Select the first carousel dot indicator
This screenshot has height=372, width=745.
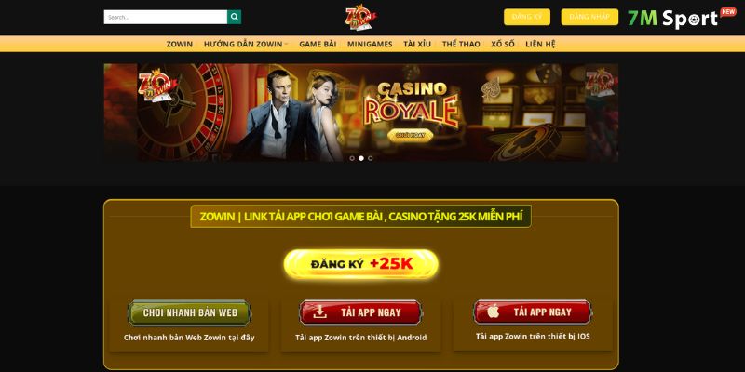(x=352, y=158)
